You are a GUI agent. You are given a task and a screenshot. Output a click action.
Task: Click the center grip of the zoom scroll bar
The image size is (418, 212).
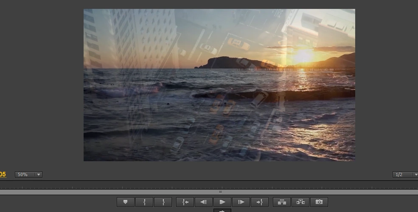tap(220, 192)
